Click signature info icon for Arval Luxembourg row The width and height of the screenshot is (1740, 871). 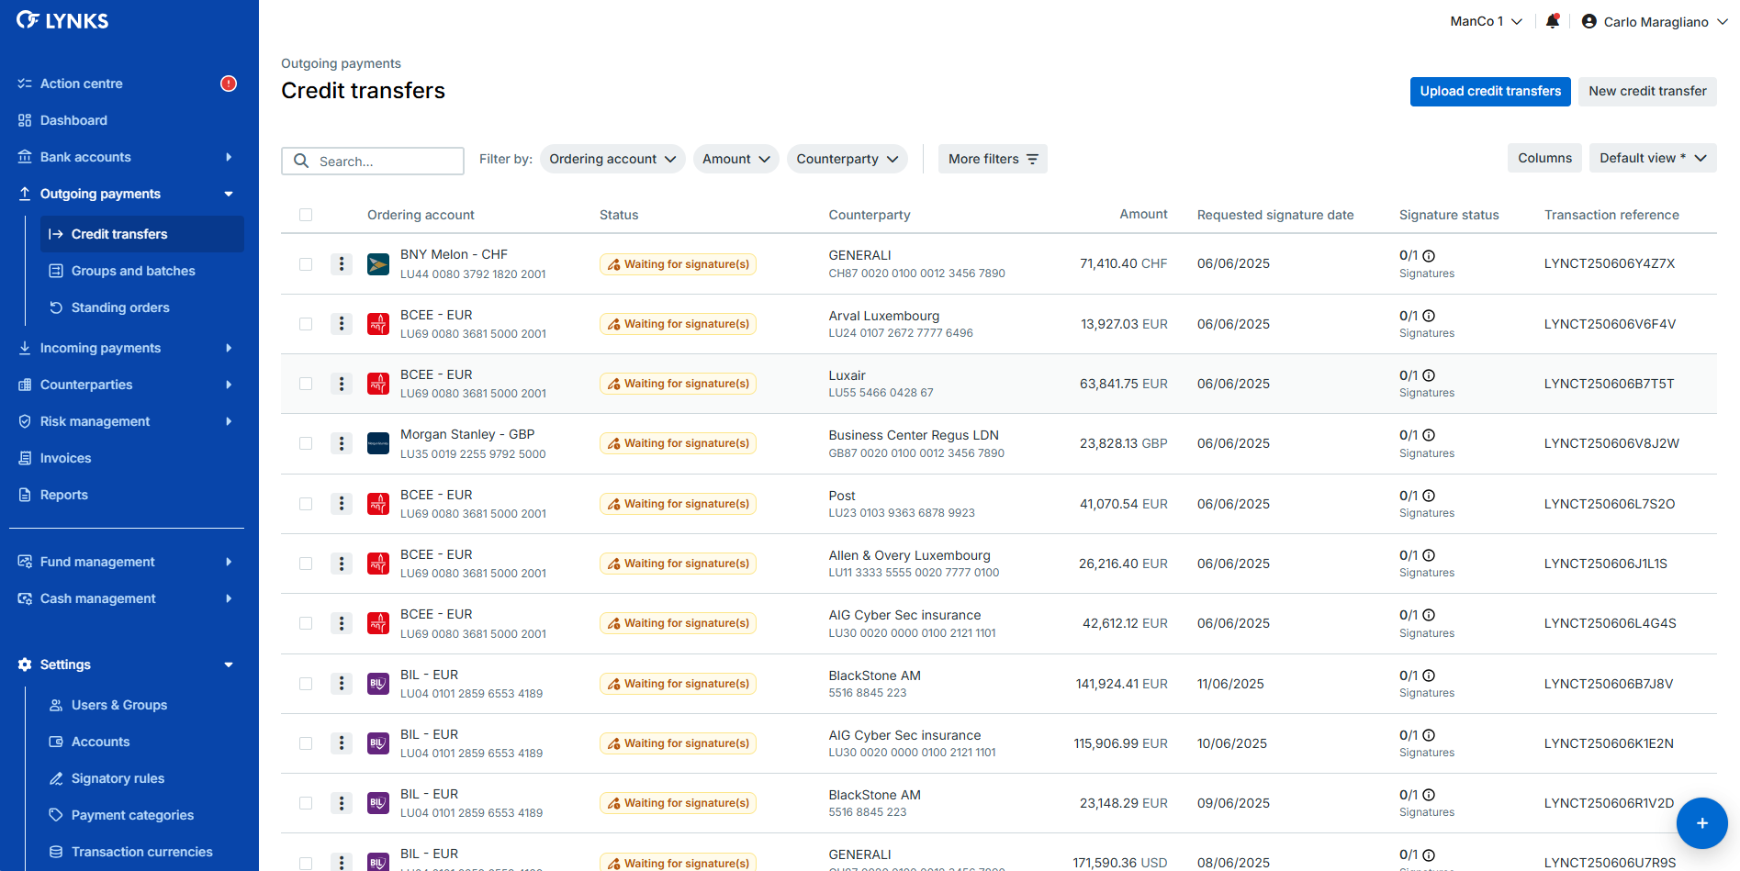pos(1429,316)
